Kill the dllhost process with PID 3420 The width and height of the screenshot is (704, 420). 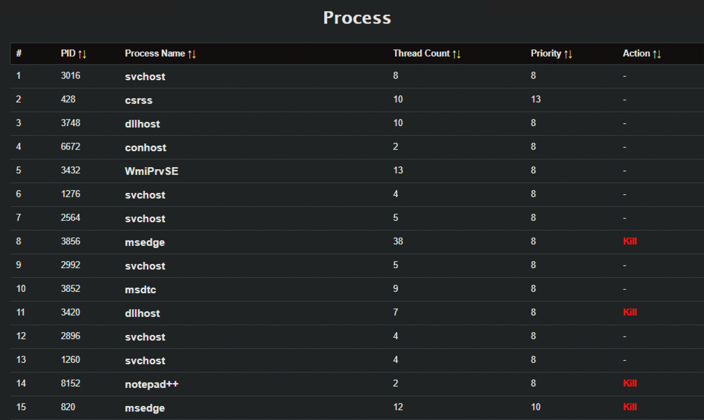pos(630,313)
